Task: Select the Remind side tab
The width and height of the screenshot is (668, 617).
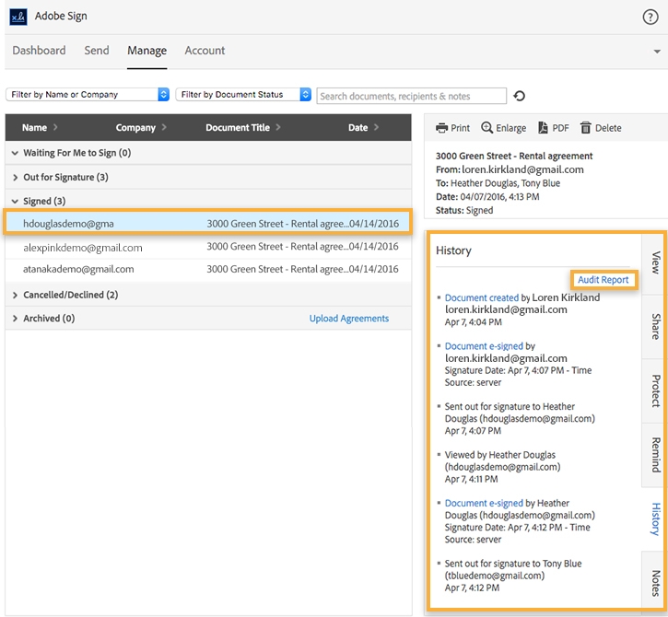Action: (x=655, y=454)
